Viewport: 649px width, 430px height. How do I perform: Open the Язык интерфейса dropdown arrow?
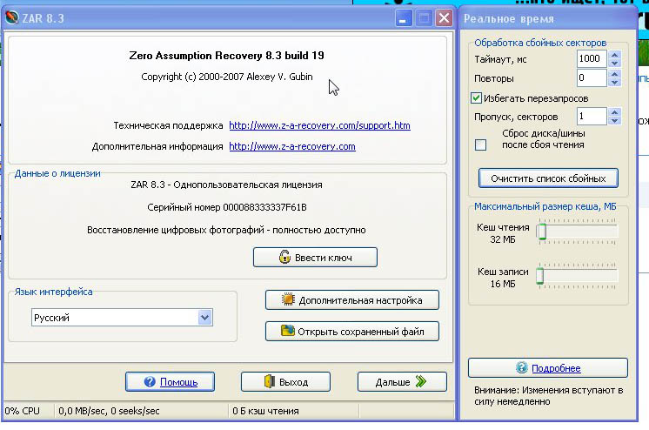205,318
